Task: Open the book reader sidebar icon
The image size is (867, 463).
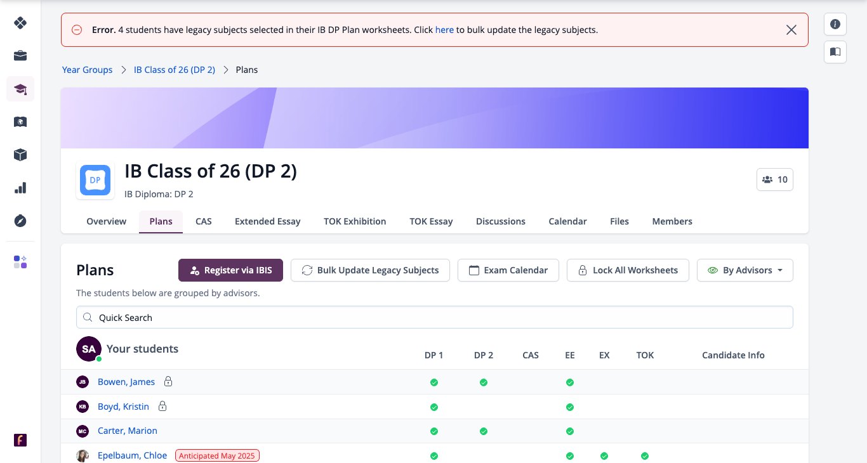Action: tap(20, 122)
